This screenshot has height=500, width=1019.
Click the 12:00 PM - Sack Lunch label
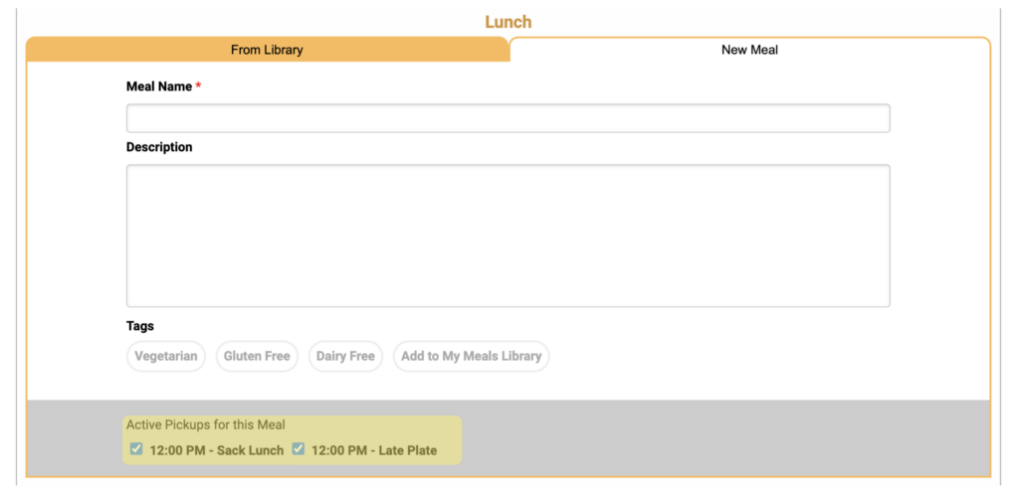216,450
